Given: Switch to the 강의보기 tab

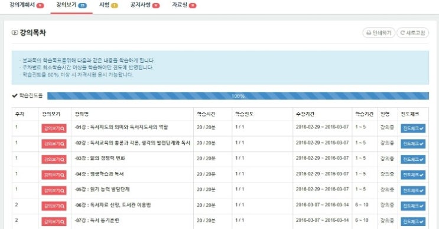Looking at the screenshot, I should [x=71, y=5].
